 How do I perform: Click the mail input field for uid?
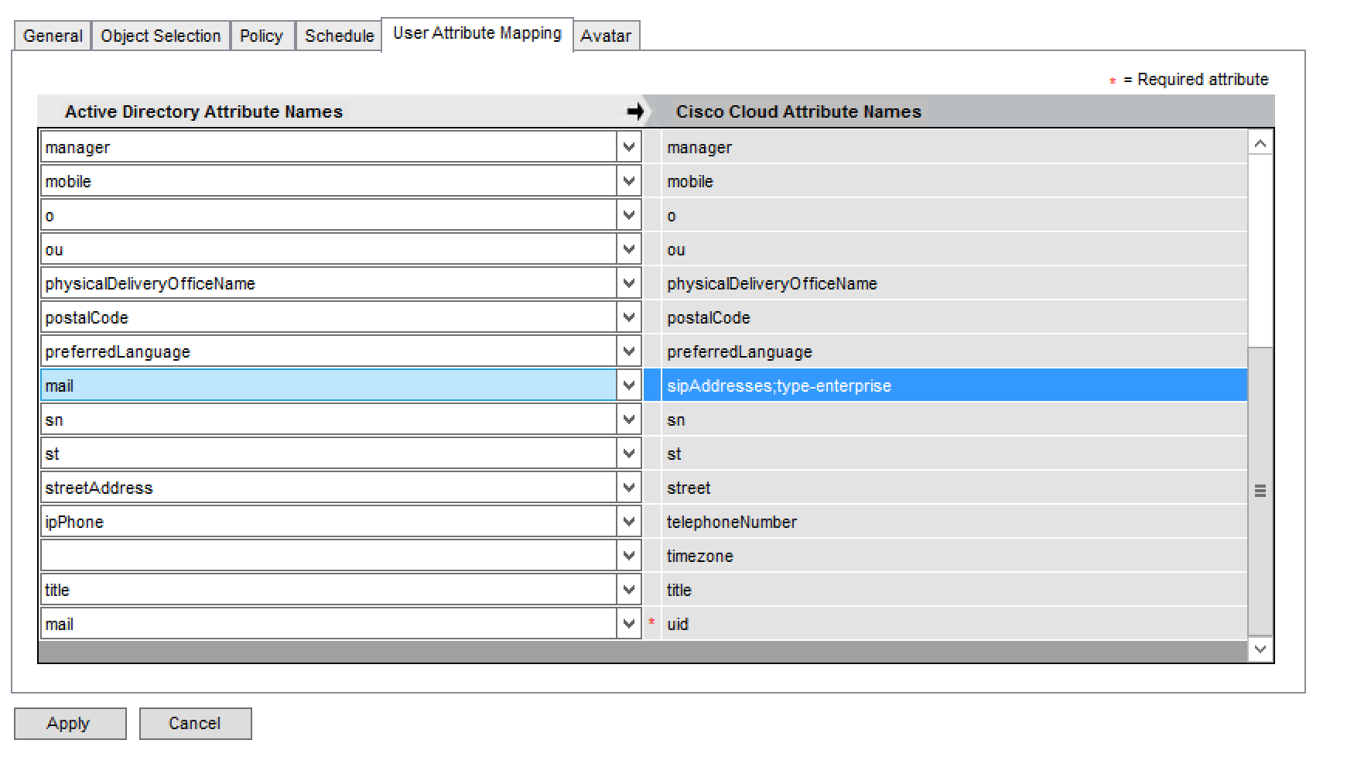pos(328,623)
